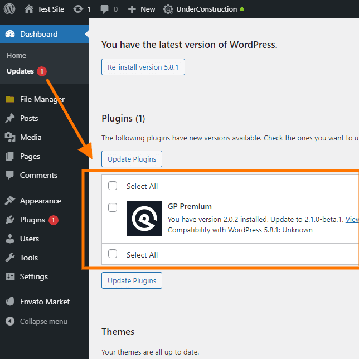Open the Appearance menu

coord(41,201)
